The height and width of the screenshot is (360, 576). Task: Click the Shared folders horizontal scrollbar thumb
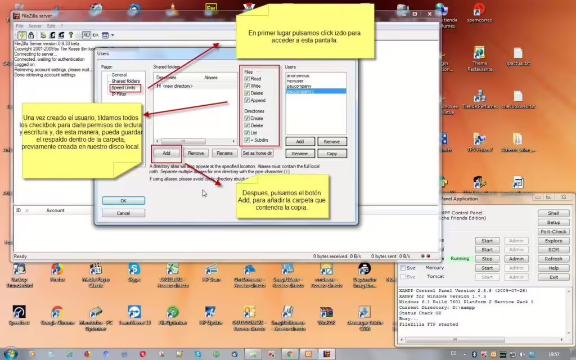click(183, 141)
